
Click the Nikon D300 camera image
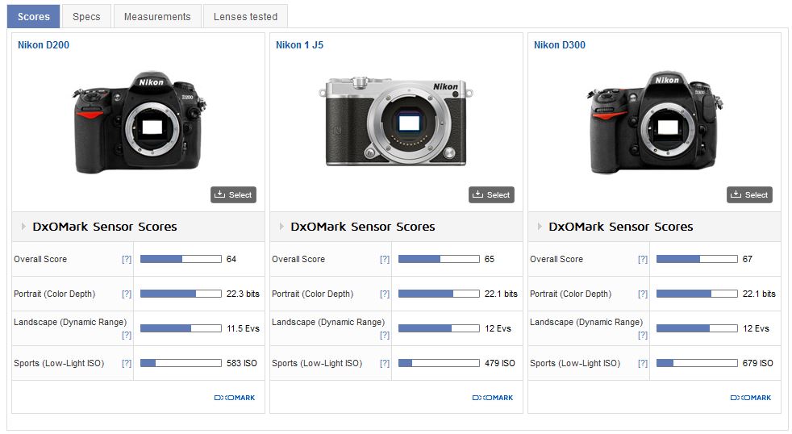click(655, 123)
